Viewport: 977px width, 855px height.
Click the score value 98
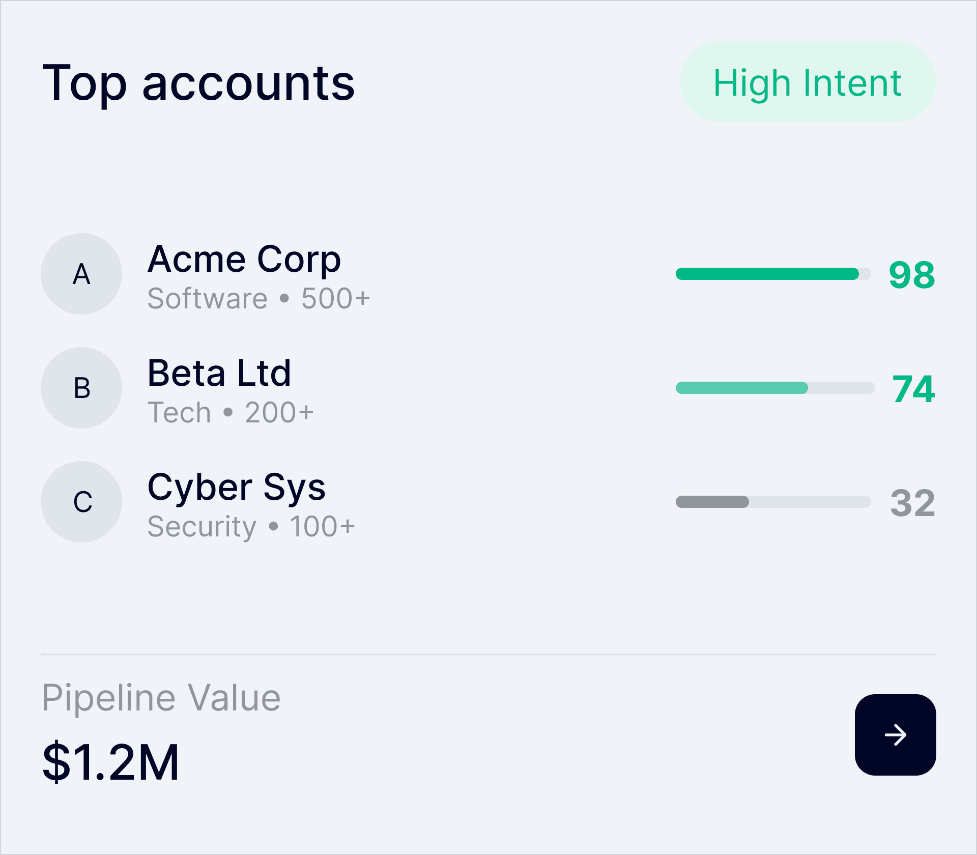[x=912, y=275]
